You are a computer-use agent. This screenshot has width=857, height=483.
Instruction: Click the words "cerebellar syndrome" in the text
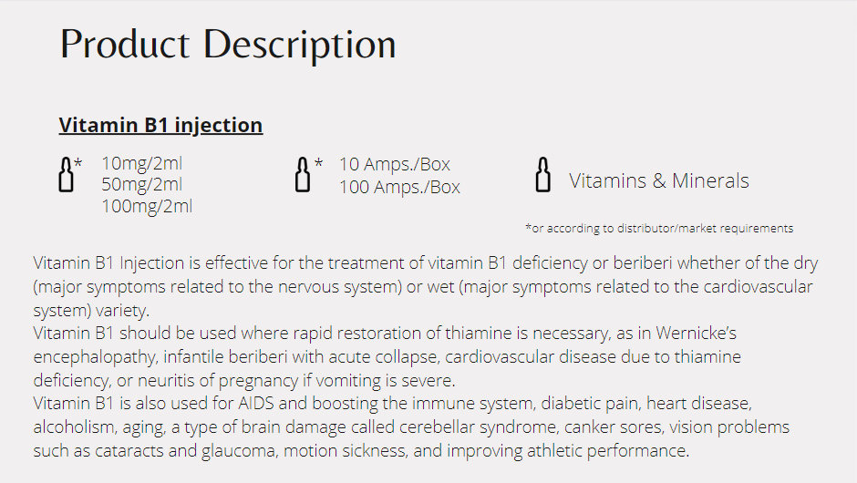413,426
